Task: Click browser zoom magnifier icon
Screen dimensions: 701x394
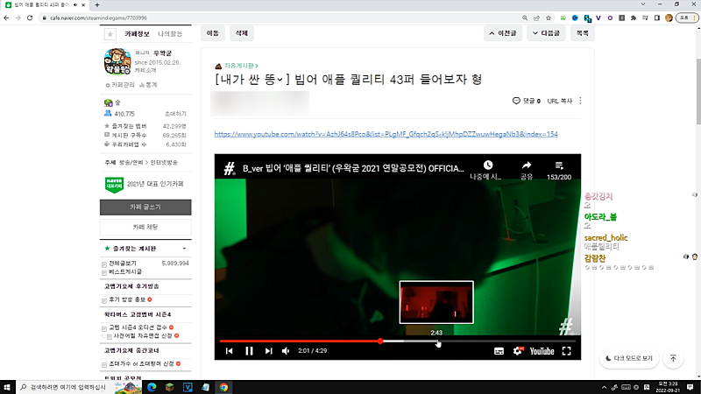Action: click(x=525, y=18)
